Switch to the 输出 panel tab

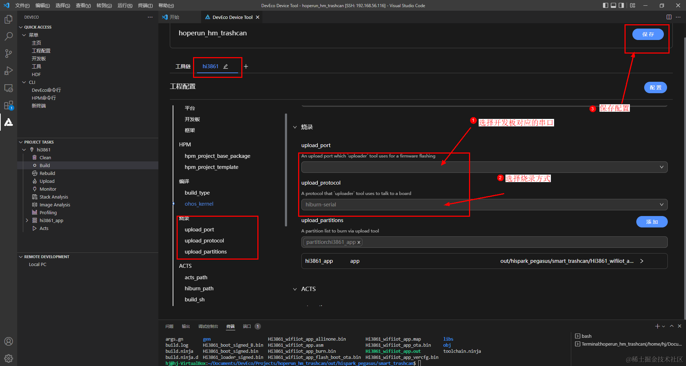pos(186,326)
